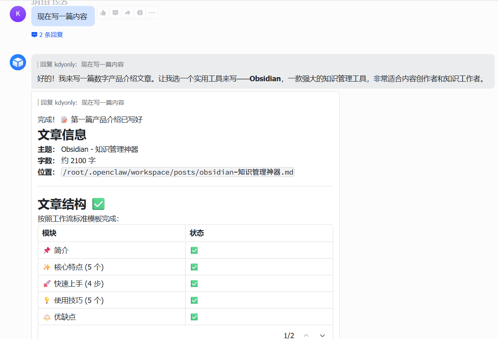Click the pushpin icon in 简介 row

pos(47,250)
